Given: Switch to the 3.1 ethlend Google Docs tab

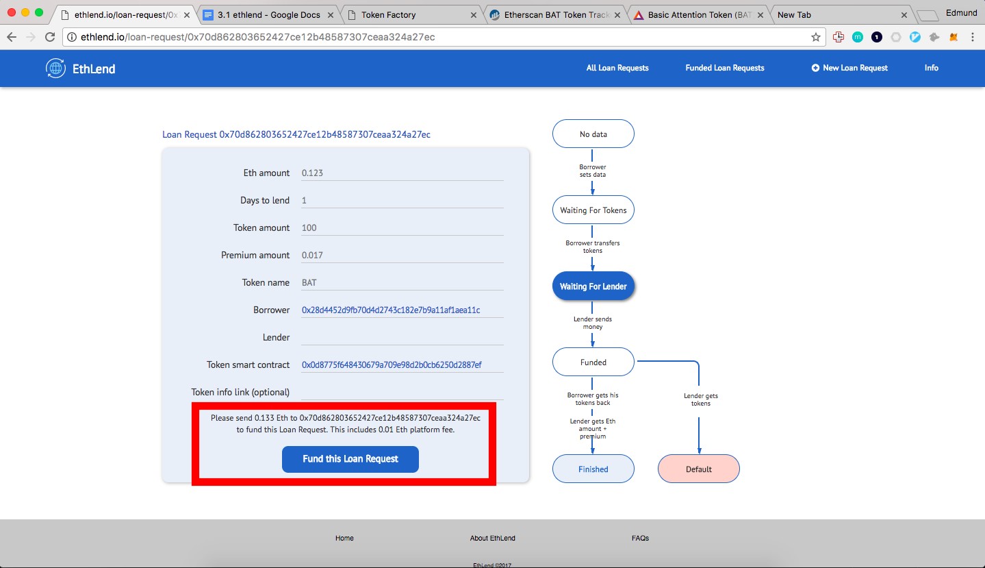Looking at the screenshot, I should pos(268,14).
